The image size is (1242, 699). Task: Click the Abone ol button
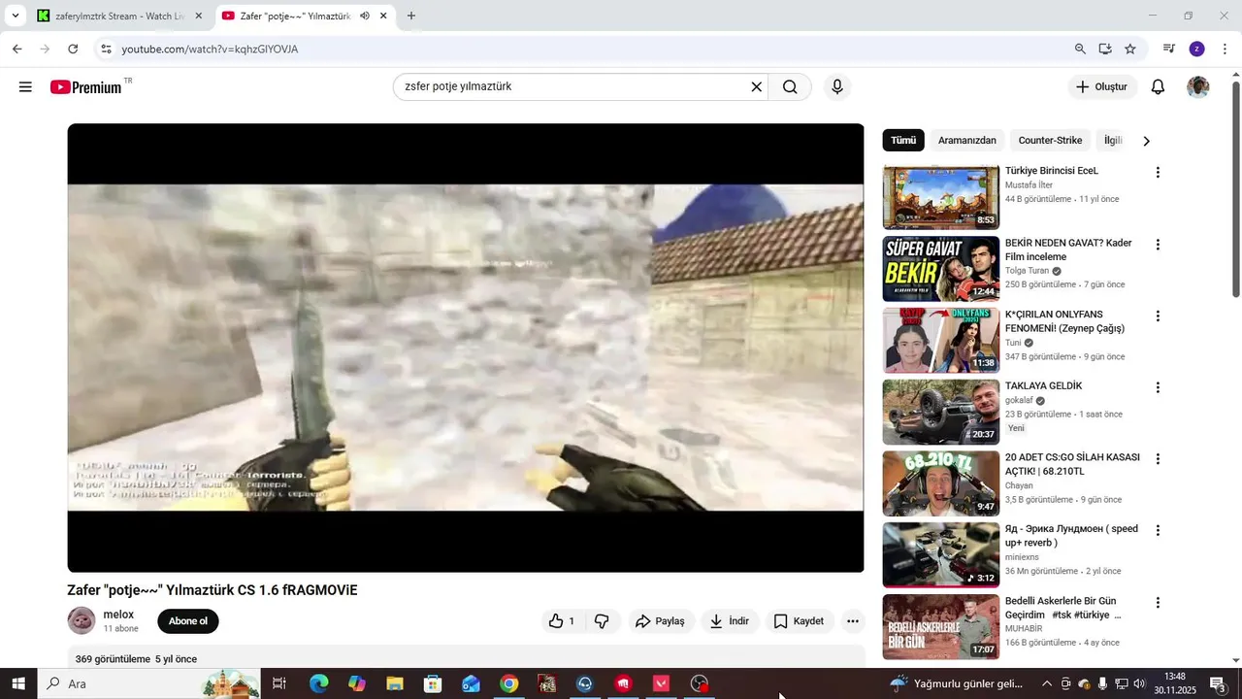[188, 621]
